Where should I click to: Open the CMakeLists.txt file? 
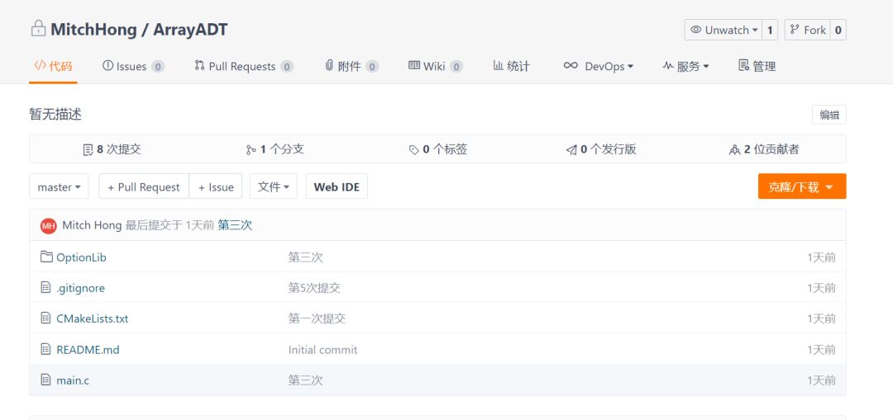pyautogui.click(x=93, y=319)
